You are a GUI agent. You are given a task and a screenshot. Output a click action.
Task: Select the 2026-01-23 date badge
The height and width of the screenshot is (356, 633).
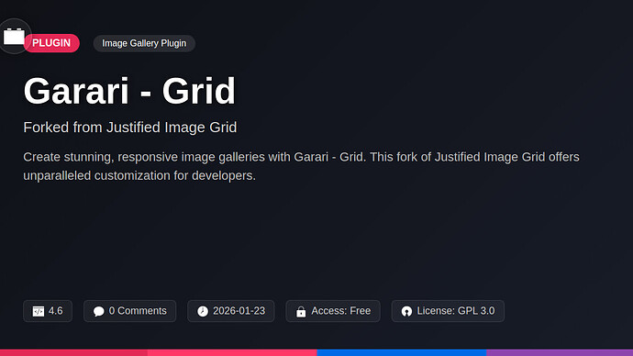point(231,311)
